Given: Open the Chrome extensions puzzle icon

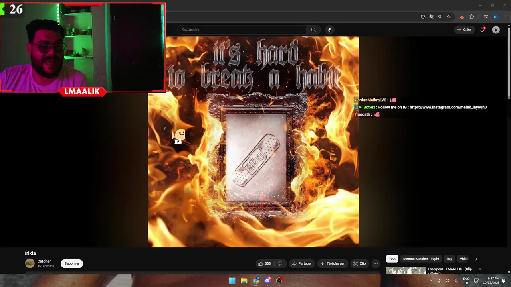Looking at the screenshot, I should [472, 17].
